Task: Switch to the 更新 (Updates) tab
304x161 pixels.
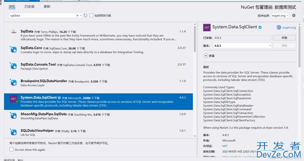Action: [47, 7]
